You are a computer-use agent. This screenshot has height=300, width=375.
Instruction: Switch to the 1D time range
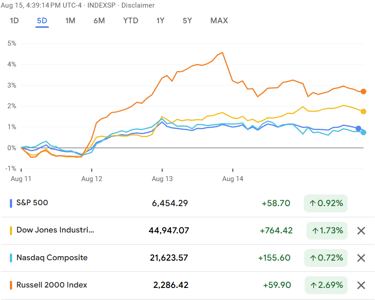[14, 21]
